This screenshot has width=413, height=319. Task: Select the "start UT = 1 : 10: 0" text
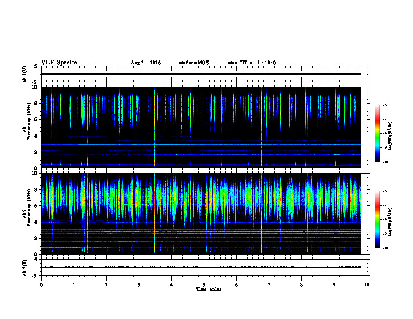pos(252,63)
